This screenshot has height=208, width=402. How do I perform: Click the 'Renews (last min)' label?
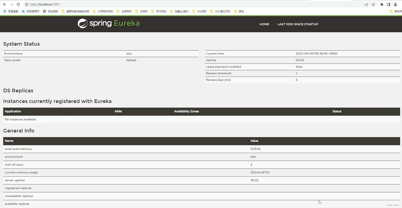(218, 80)
